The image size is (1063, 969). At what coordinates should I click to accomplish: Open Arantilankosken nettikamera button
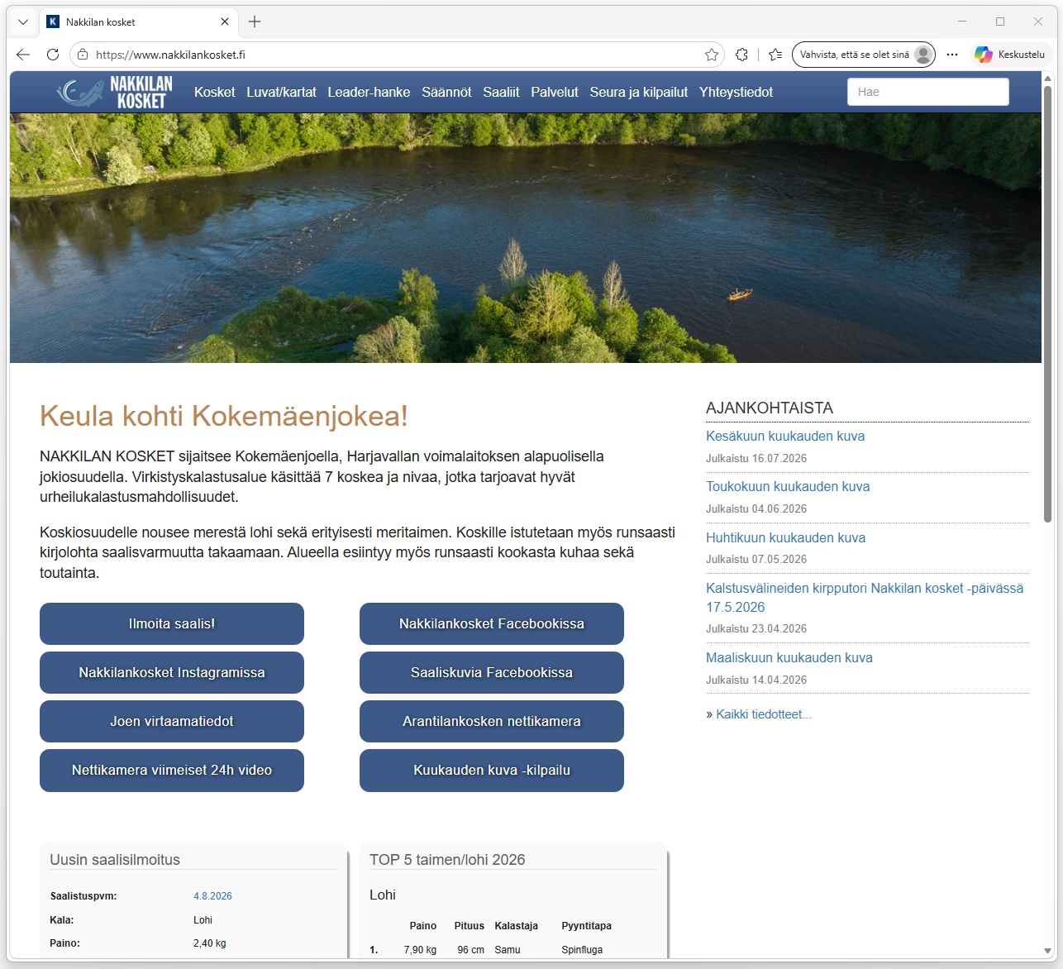coord(492,721)
